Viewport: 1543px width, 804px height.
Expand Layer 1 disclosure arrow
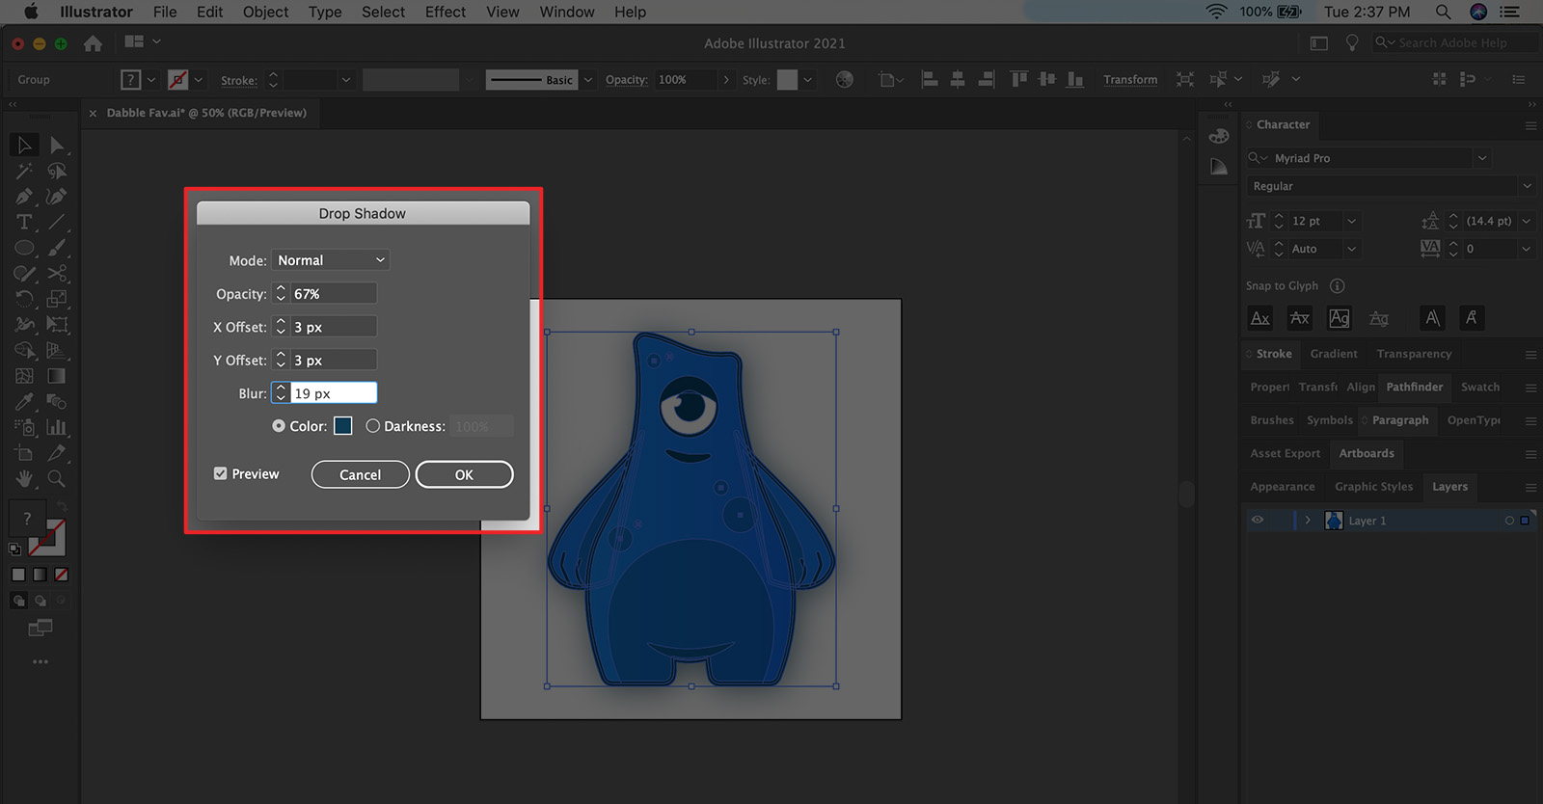[1308, 521]
